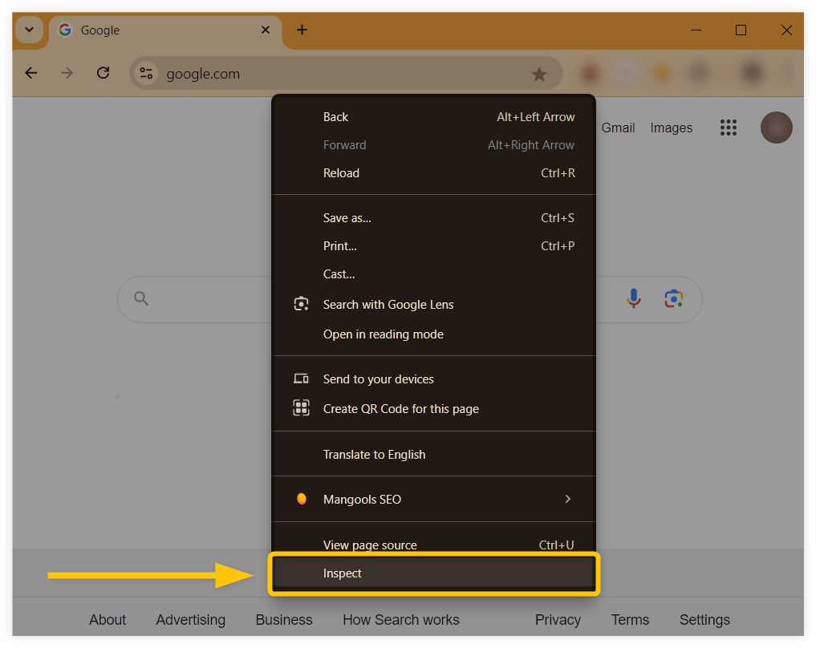The image size is (816, 648).
Task: Minimize the browser window
Action: click(x=696, y=30)
